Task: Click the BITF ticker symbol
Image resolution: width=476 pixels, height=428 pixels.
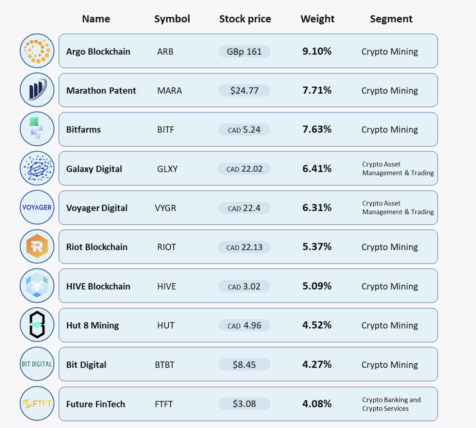Action: point(166,130)
